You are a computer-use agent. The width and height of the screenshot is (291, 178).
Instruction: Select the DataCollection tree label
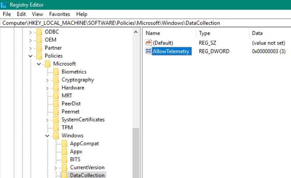(87, 175)
